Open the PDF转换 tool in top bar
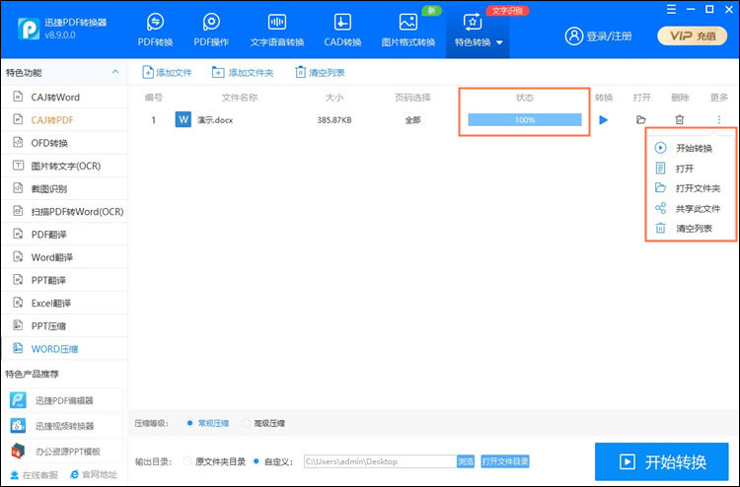 pyautogui.click(x=155, y=30)
